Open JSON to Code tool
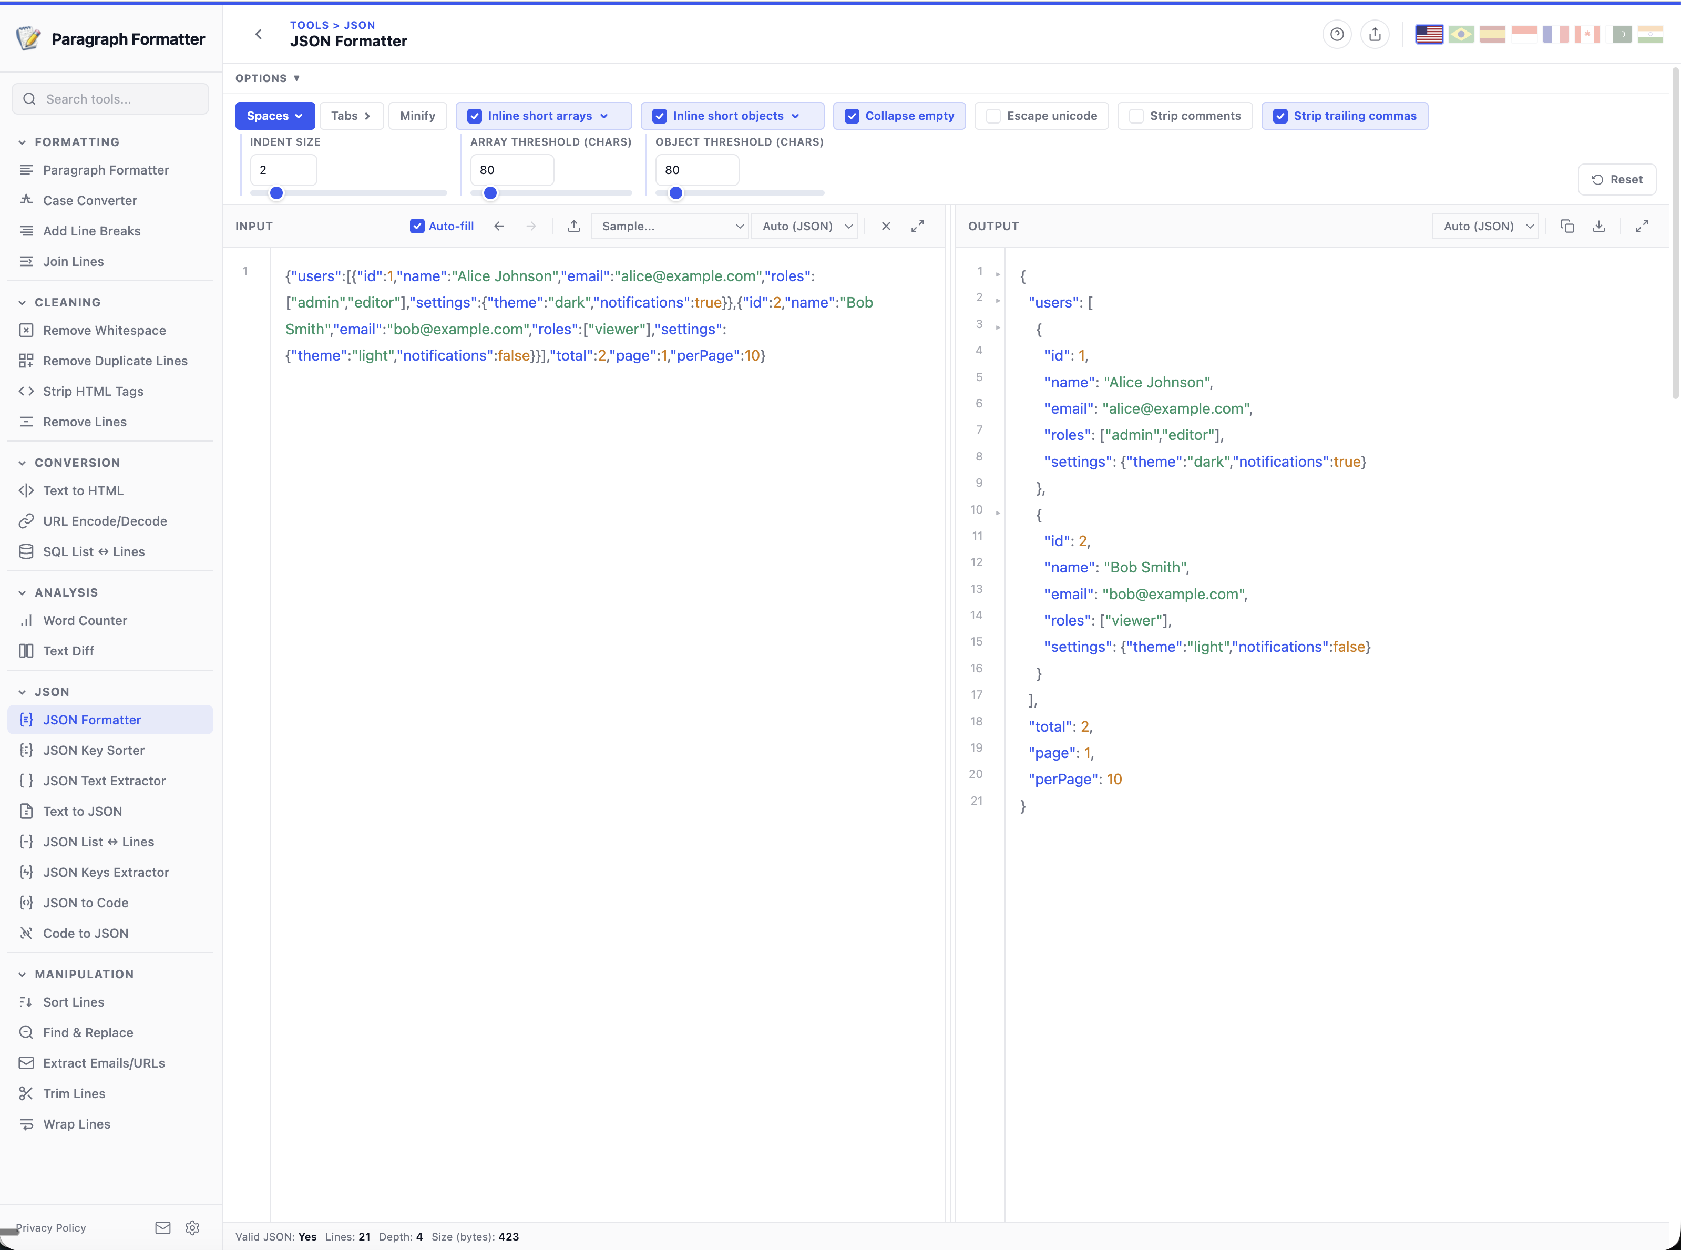The image size is (1681, 1250). (x=110, y=903)
